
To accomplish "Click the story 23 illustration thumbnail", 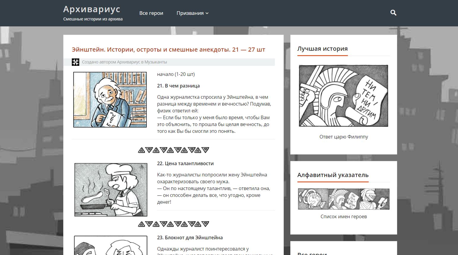I will 110,245.
